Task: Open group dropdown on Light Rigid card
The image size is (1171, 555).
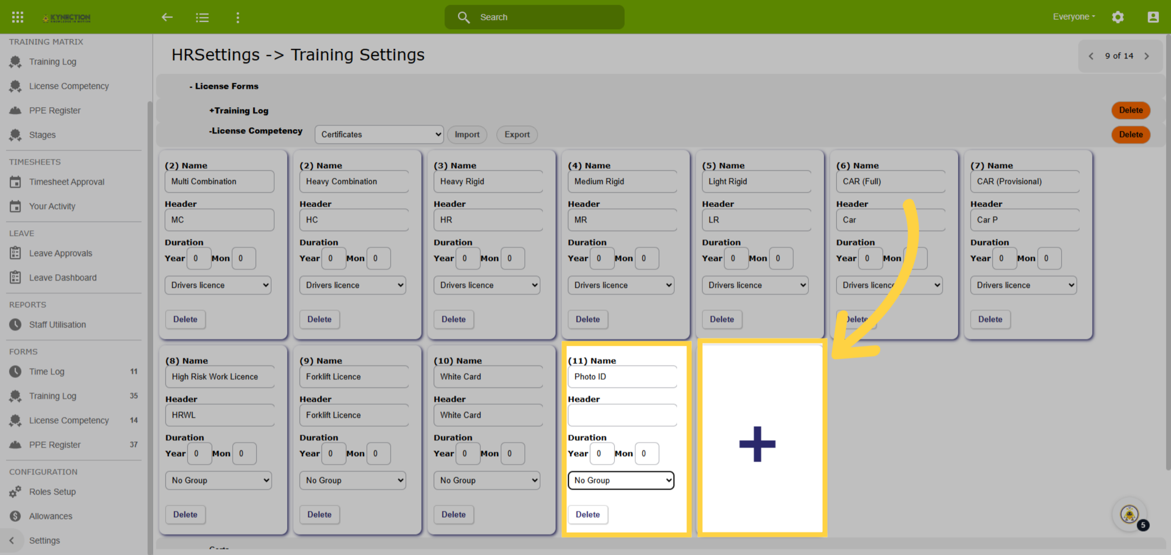Action: pyautogui.click(x=755, y=285)
